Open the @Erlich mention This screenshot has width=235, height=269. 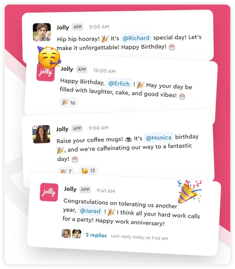(x=119, y=84)
